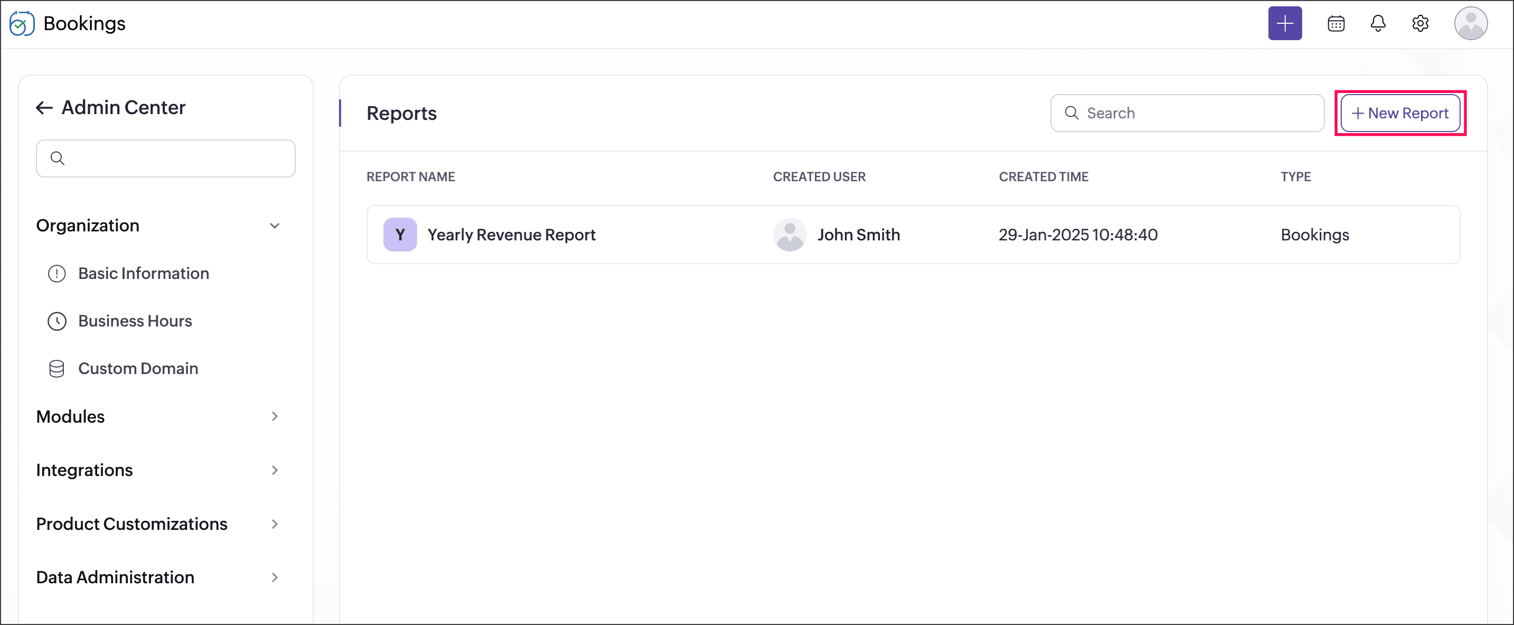The image size is (1514, 625).
Task: Select Data Administration heading
Action: click(115, 577)
